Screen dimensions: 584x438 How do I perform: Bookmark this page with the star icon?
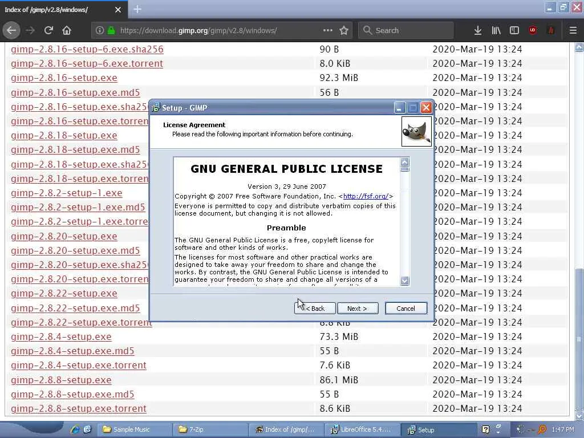tap(344, 30)
